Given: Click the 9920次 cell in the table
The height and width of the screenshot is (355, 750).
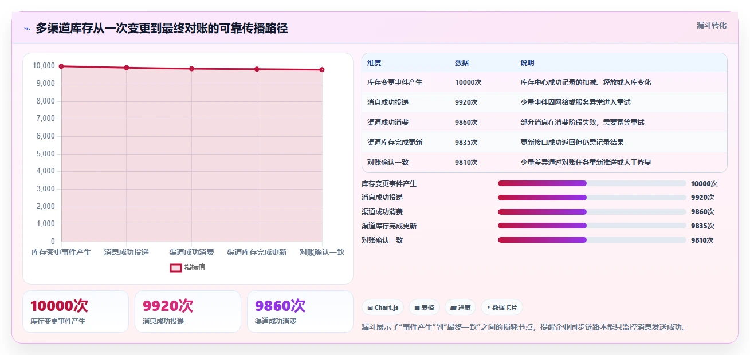Looking at the screenshot, I should (x=466, y=102).
